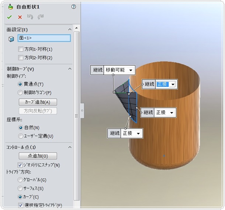This screenshot has height=210, width=225.
Task: Click the panel splitter grip lines
Action: point(77,116)
